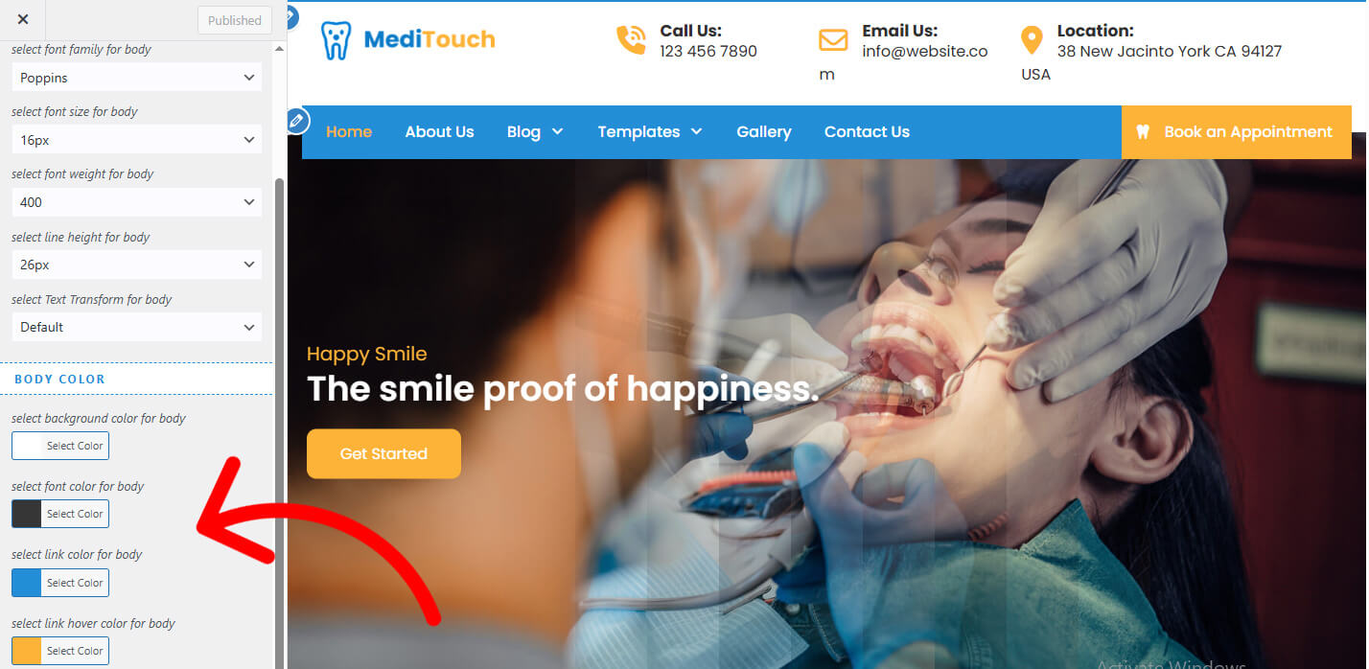Open the body font weight dropdown showing 400
This screenshot has width=1369, height=669.
point(137,202)
